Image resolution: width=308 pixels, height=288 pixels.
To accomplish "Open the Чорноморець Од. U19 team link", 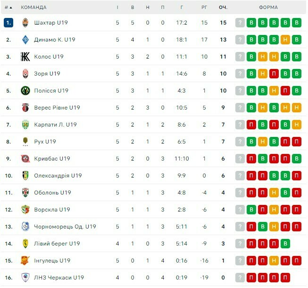I will coord(65,227).
